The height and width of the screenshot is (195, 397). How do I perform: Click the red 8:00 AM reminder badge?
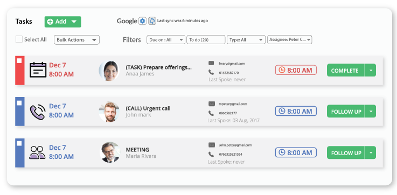(296, 70)
